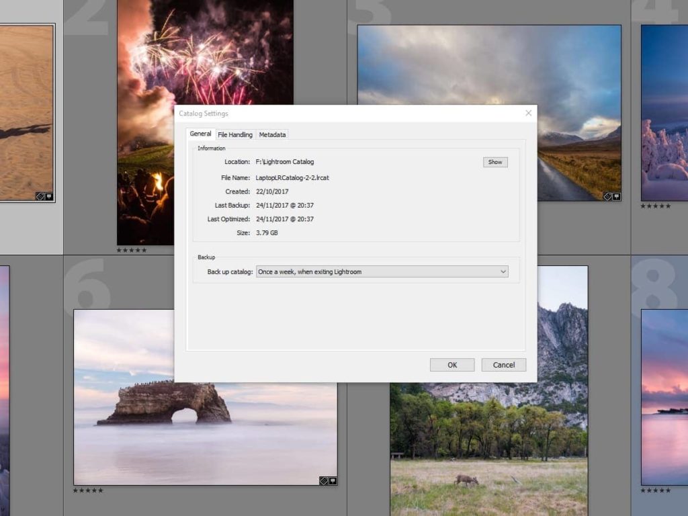Click the crop badge on the snowy landscape photo
The image size is (688, 516).
click(617, 196)
